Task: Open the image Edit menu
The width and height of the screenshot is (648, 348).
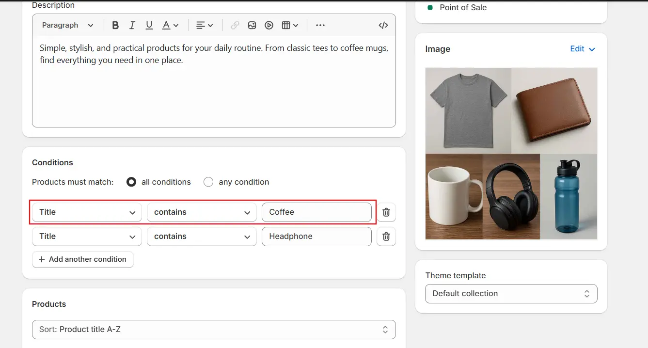Action: pyautogui.click(x=583, y=49)
